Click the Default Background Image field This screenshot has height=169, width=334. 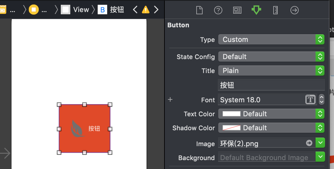(x=267, y=157)
